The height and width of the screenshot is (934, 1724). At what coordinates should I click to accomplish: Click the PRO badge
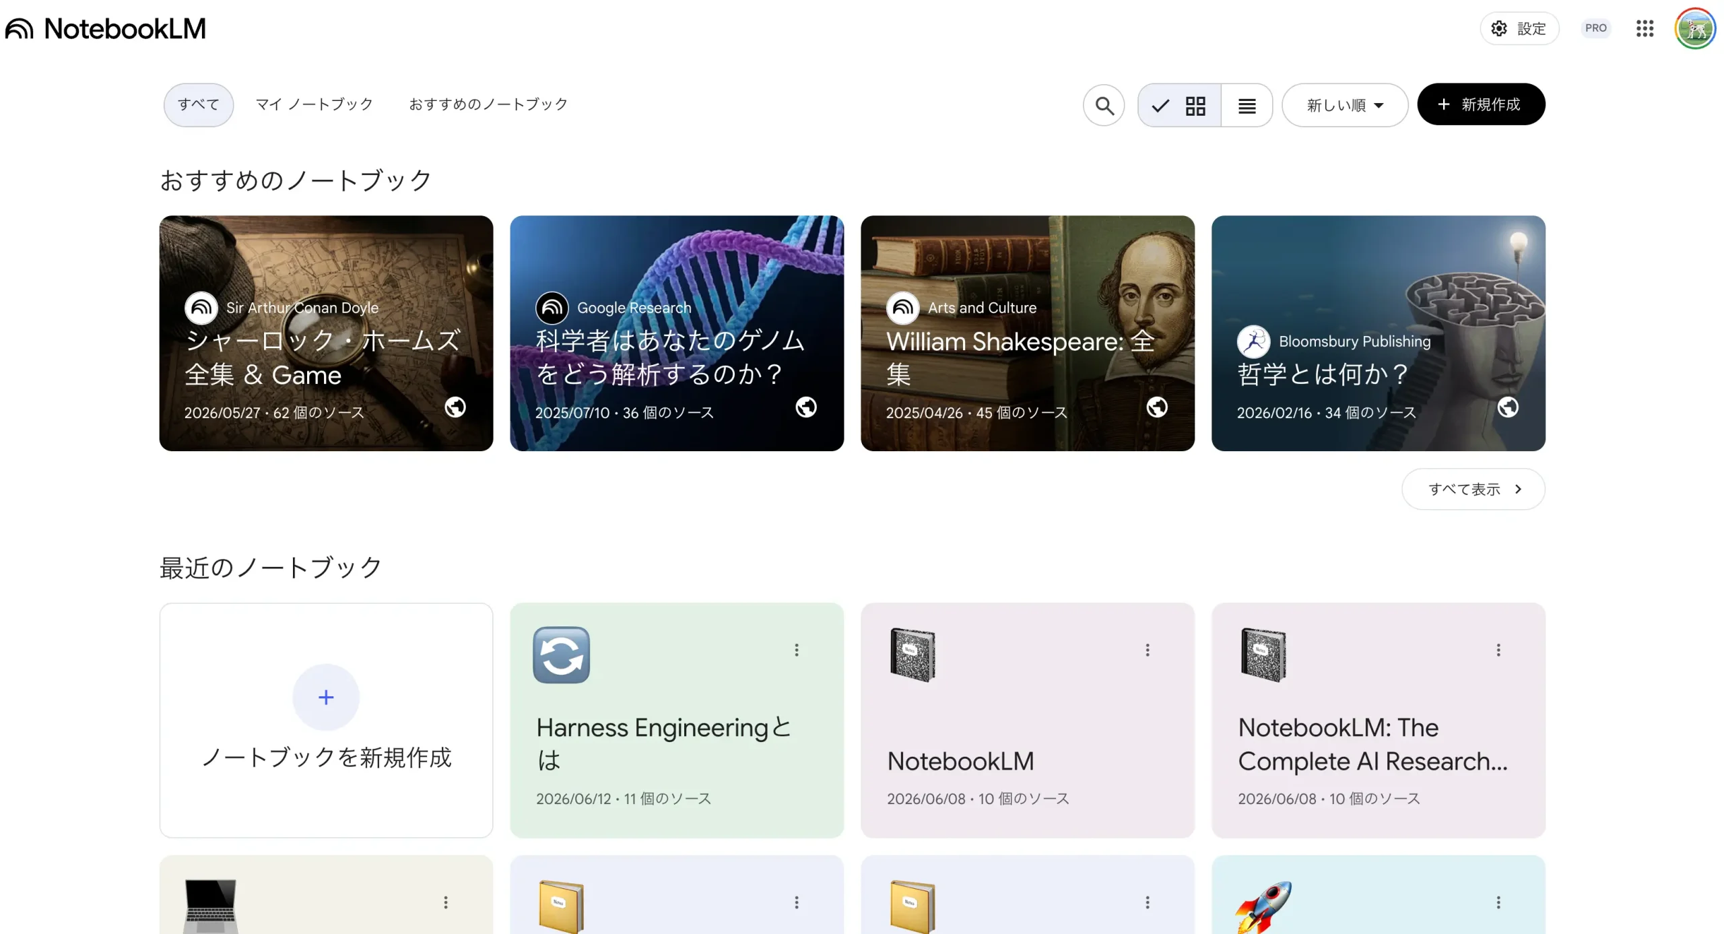[x=1595, y=28]
